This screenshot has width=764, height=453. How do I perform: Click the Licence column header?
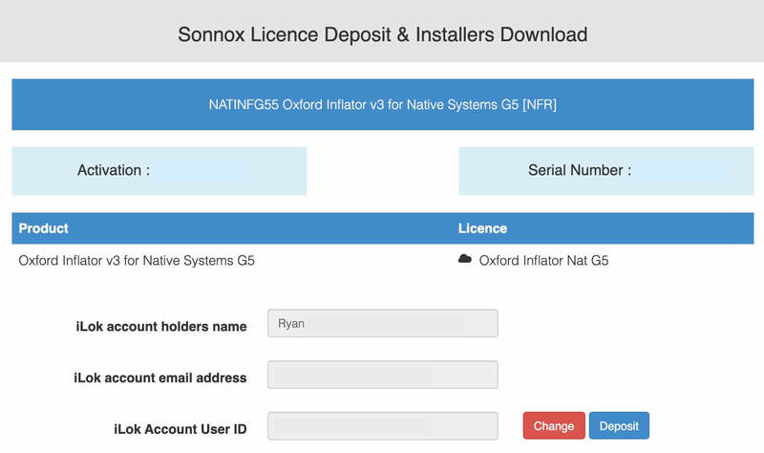point(482,228)
